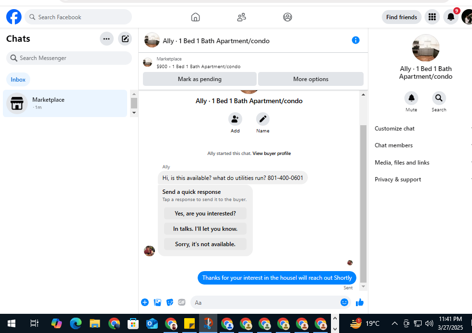This screenshot has width=472, height=333.
Task: Open weather widget showing 19°C
Action: [365, 324]
